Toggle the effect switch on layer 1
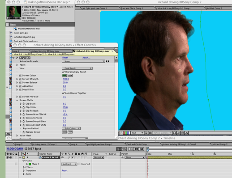The height and width of the screenshot is (178, 232). pyautogui.click(x=73, y=157)
